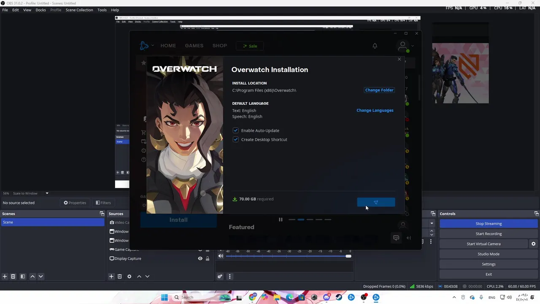The width and height of the screenshot is (540, 304).
Task: Open Steam from the Windows taskbar
Action: 339,297
